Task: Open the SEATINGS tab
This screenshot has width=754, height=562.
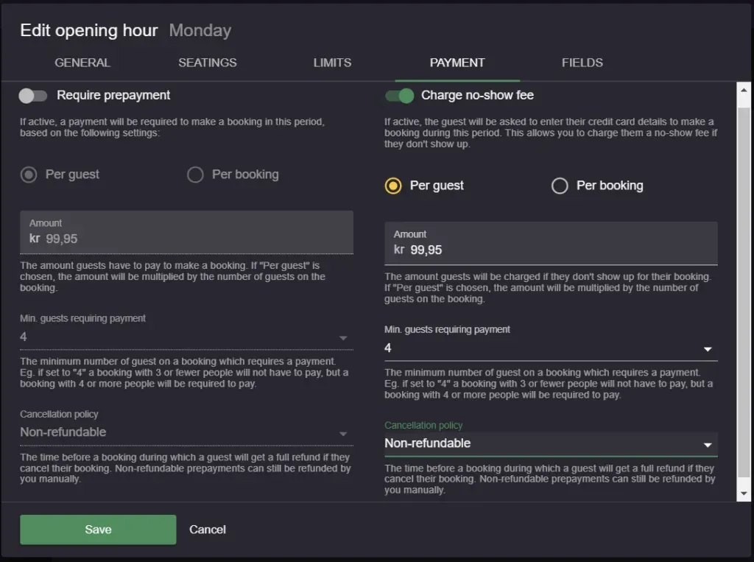Action: (x=207, y=63)
